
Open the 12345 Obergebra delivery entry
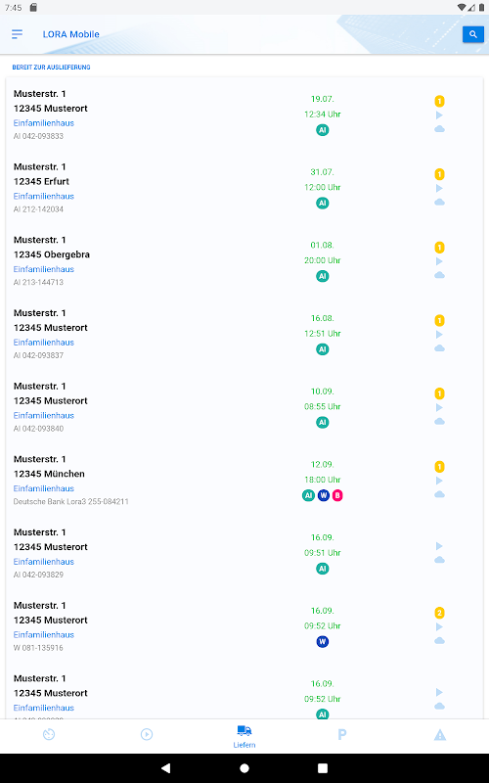[x=244, y=260]
